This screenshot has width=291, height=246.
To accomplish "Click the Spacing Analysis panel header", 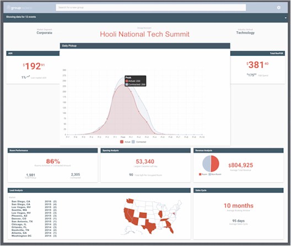I will [145, 150].
